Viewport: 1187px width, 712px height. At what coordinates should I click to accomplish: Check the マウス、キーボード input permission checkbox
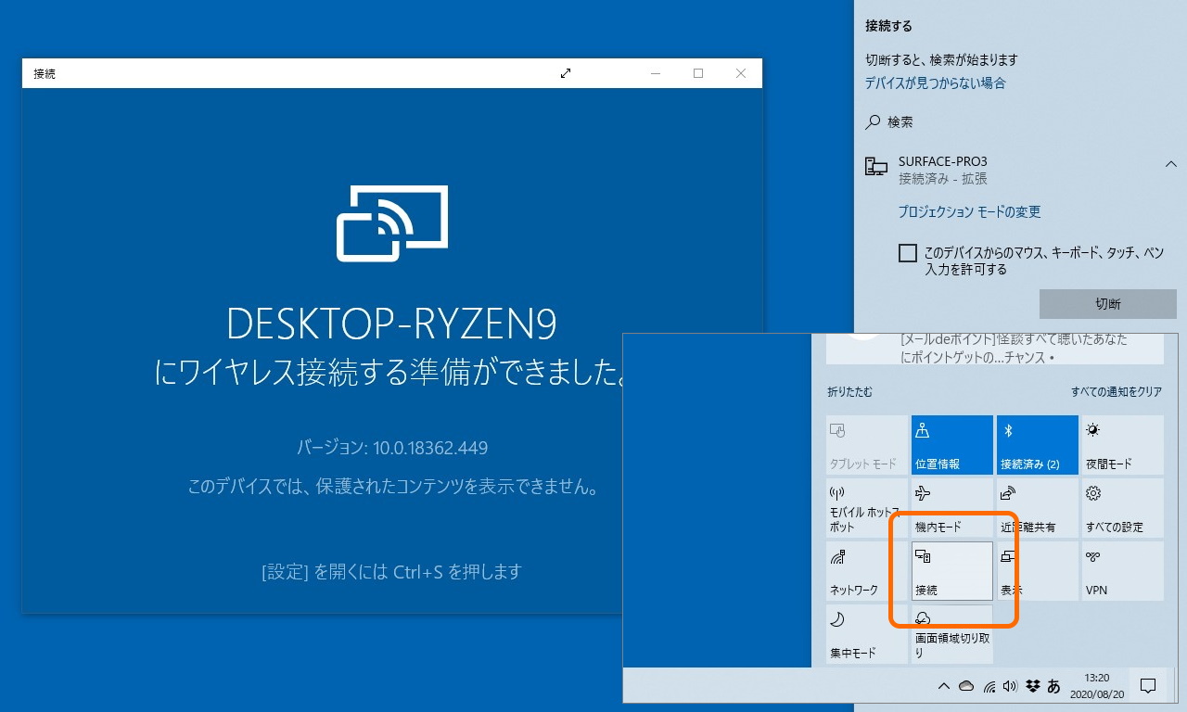click(x=908, y=252)
